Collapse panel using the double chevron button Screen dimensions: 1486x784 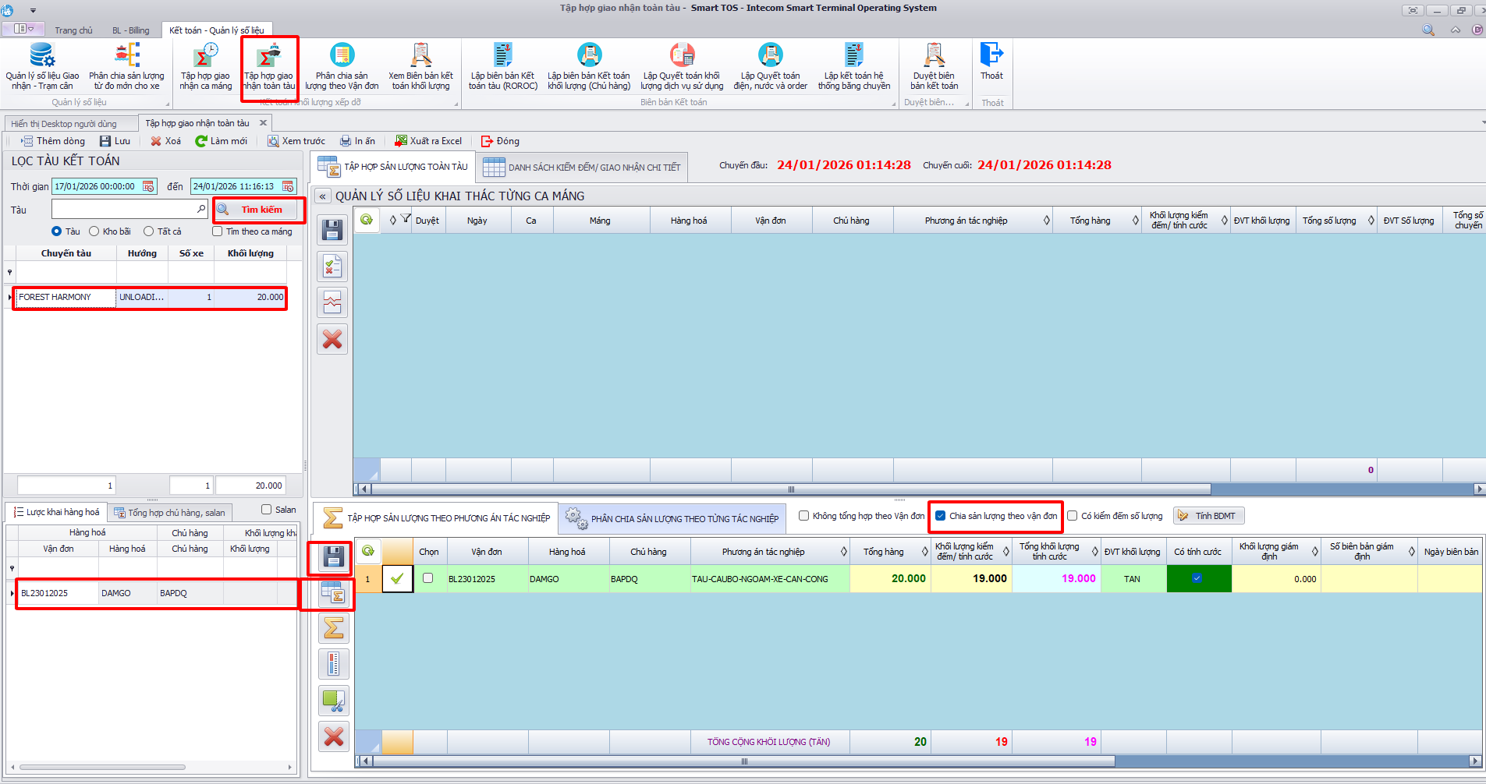coord(322,196)
